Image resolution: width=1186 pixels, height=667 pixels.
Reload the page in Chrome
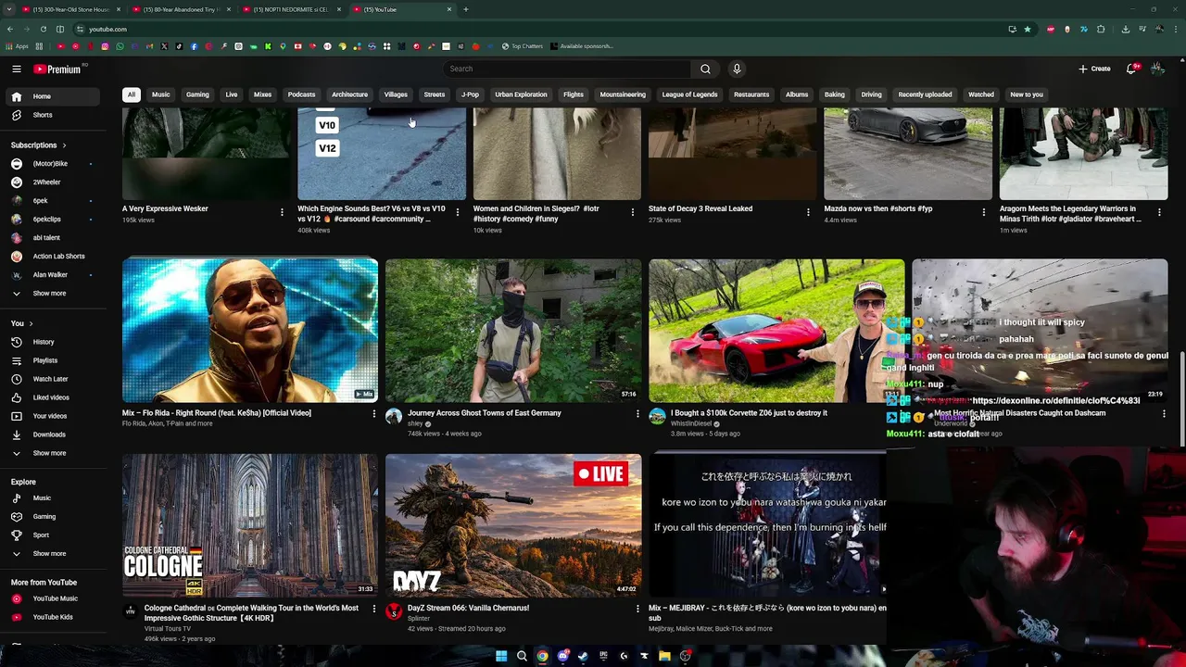pyautogui.click(x=43, y=29)
